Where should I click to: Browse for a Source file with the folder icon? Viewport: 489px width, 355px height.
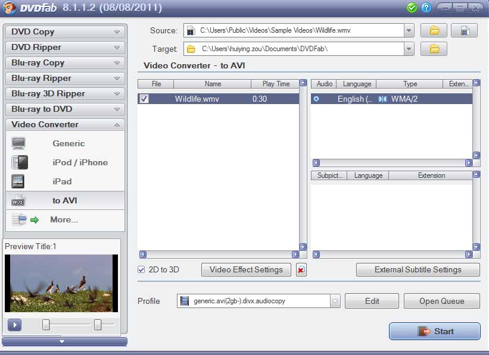click(x=434, y=30)
